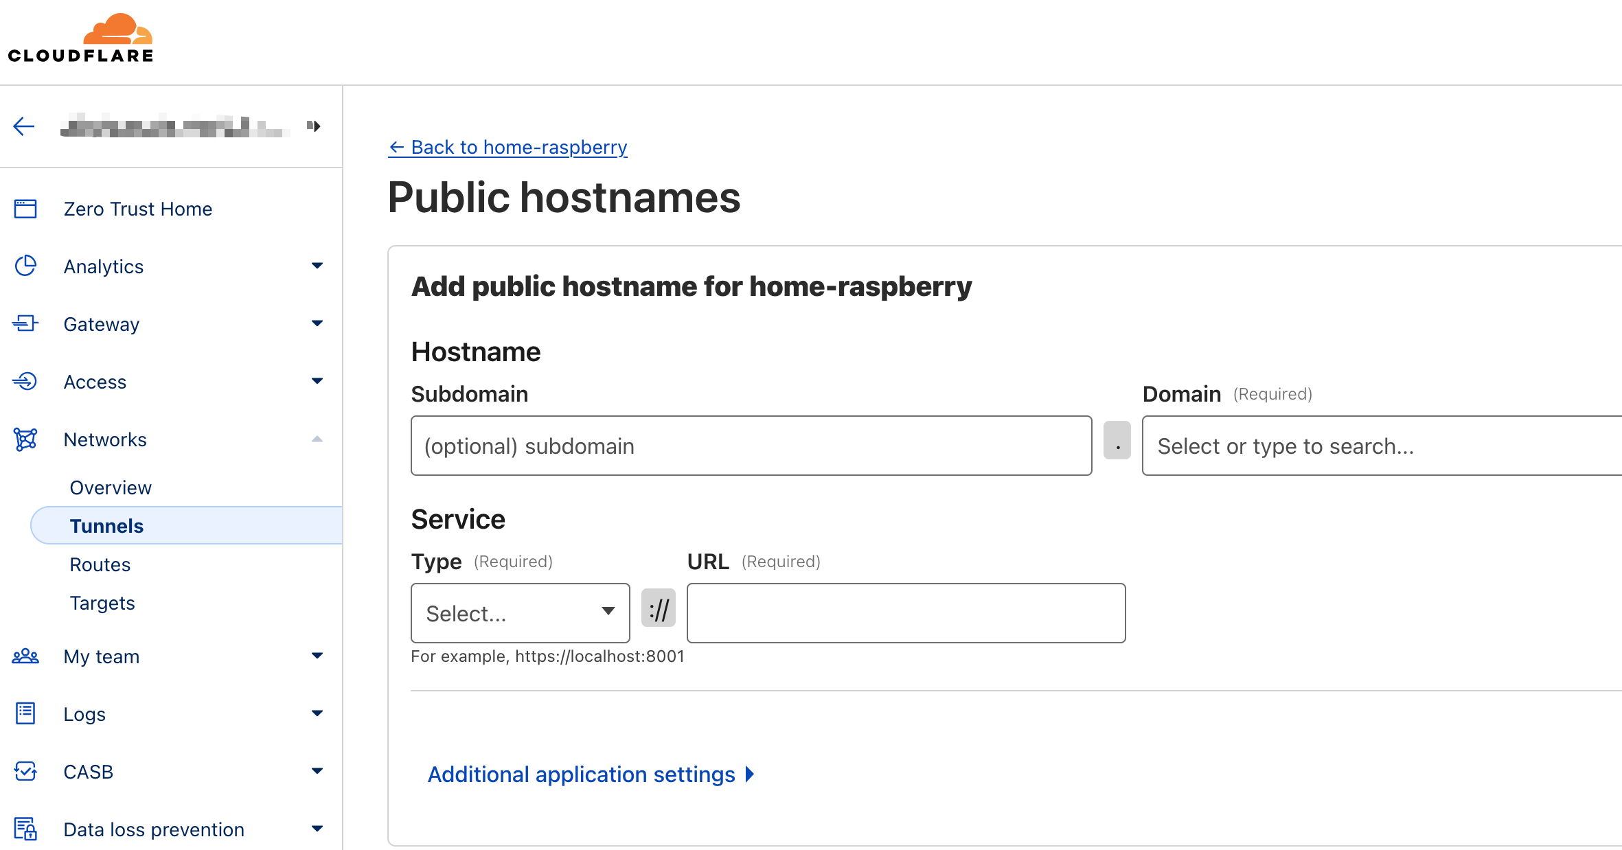Click the Access icon
The image size is (1622, 850).
25,381
